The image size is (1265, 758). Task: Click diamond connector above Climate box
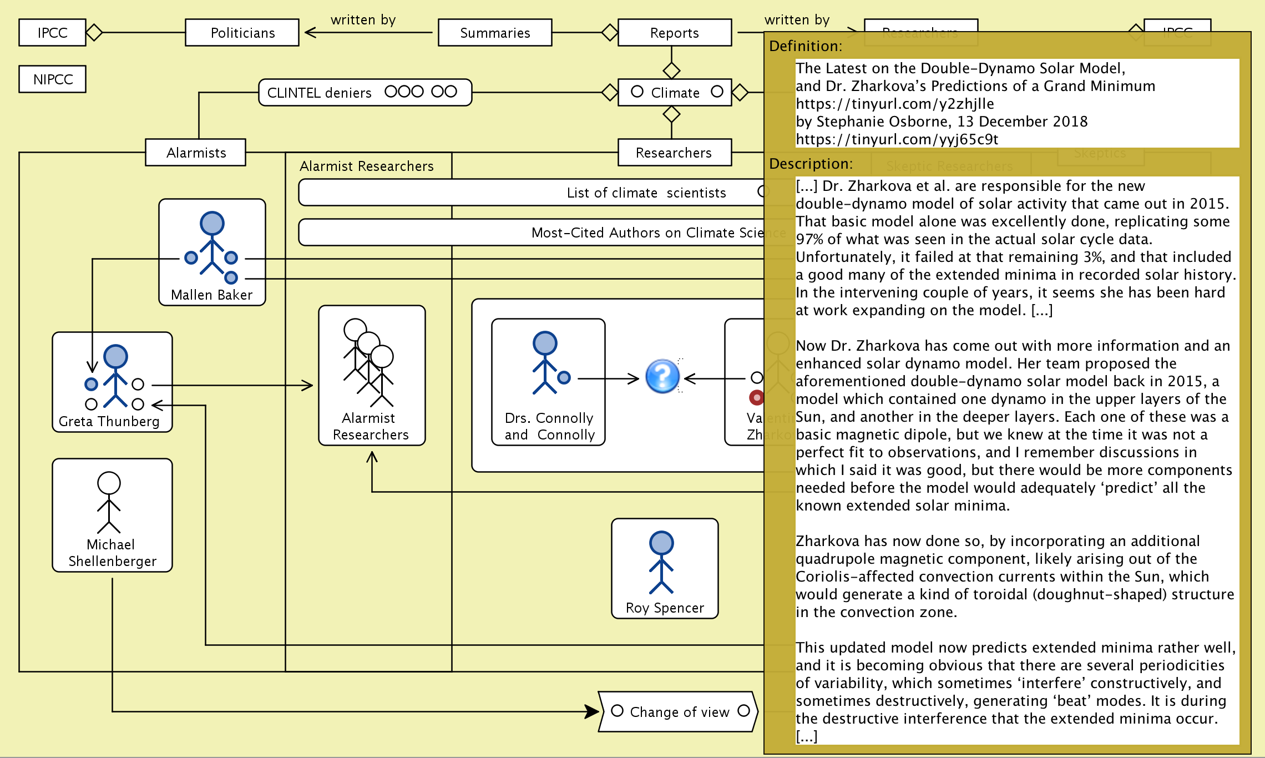[x=671, y=70]
